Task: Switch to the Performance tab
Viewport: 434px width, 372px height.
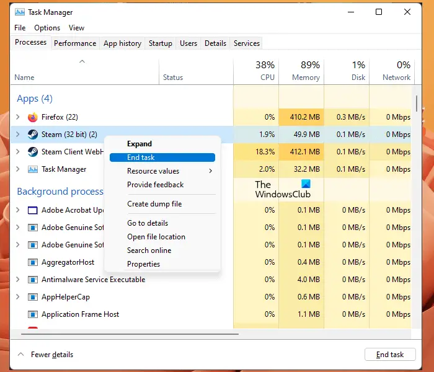Action: pyautogui.click(x=75, y=43)
